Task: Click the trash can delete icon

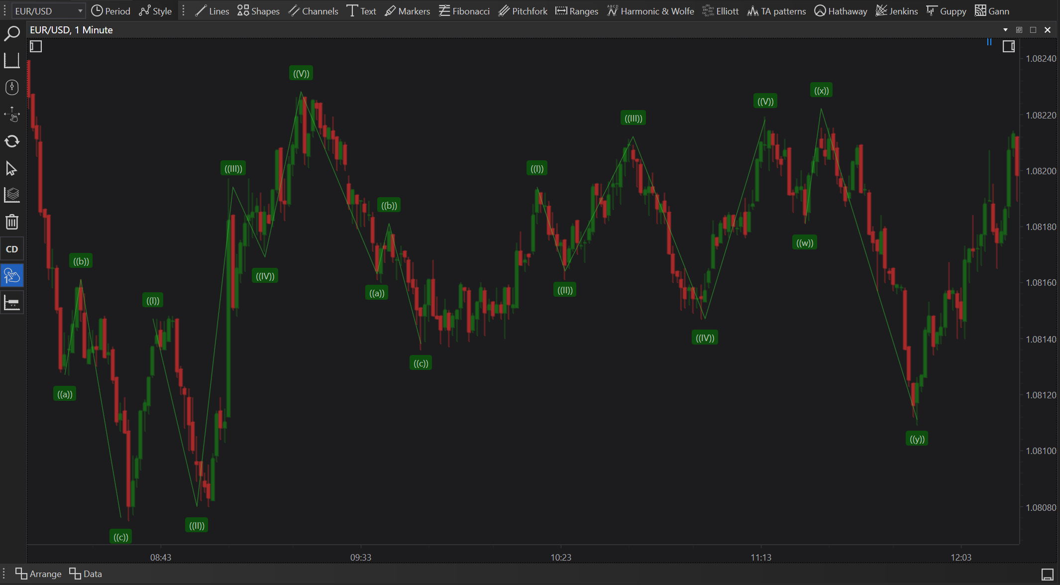Action: coord(11,222)
